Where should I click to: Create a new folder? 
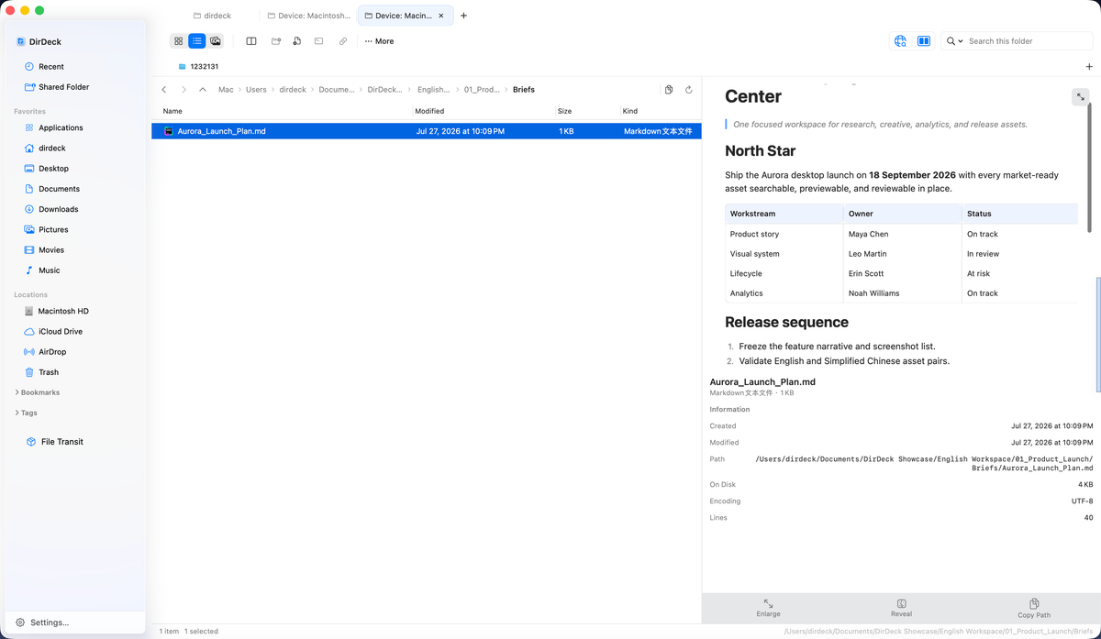(x=275, y=41)
